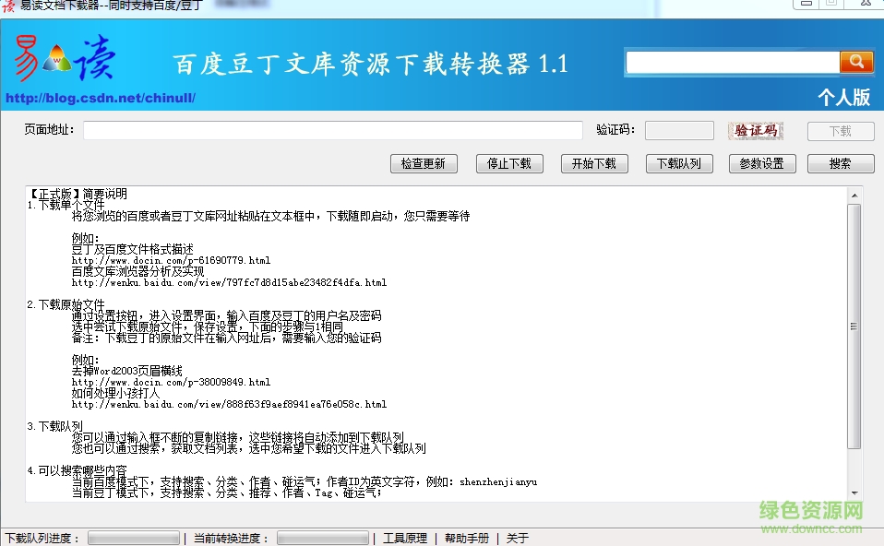Start downloading with 开始下载 button

594,163
